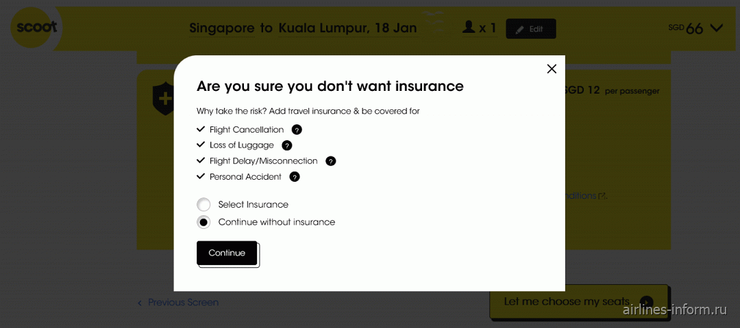The width and height of the screenshot is (740, 328).
Task: Select the Select Insurance radio option
Action: coord(203,205)
